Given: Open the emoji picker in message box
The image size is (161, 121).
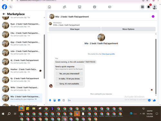Looking at the screenshot, I should [x=149, y=100].
